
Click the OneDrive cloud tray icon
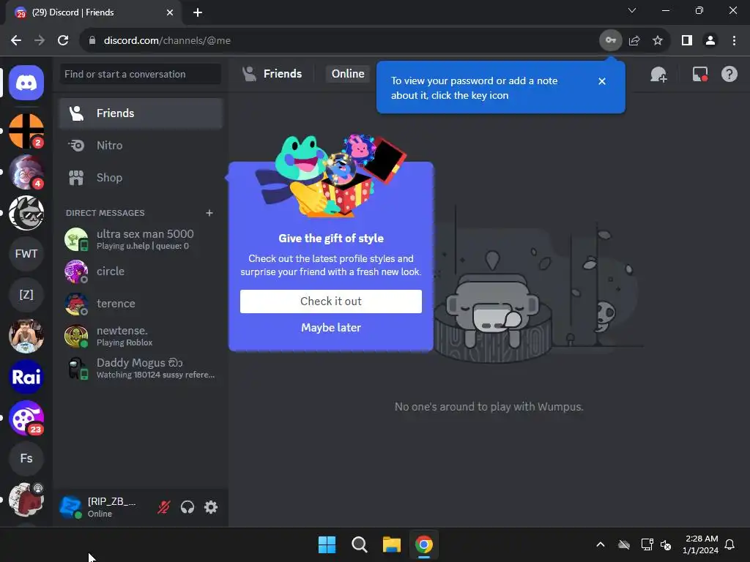(624, 544)
